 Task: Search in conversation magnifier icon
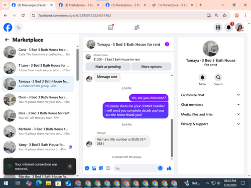218,77
